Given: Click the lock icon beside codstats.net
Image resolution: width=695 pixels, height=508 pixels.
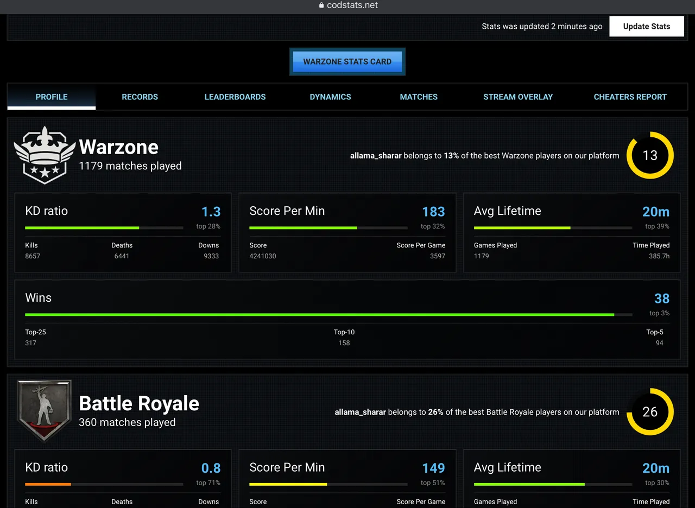Looking at the screenshot, I should pyautogui.click(x=321, y=5).
